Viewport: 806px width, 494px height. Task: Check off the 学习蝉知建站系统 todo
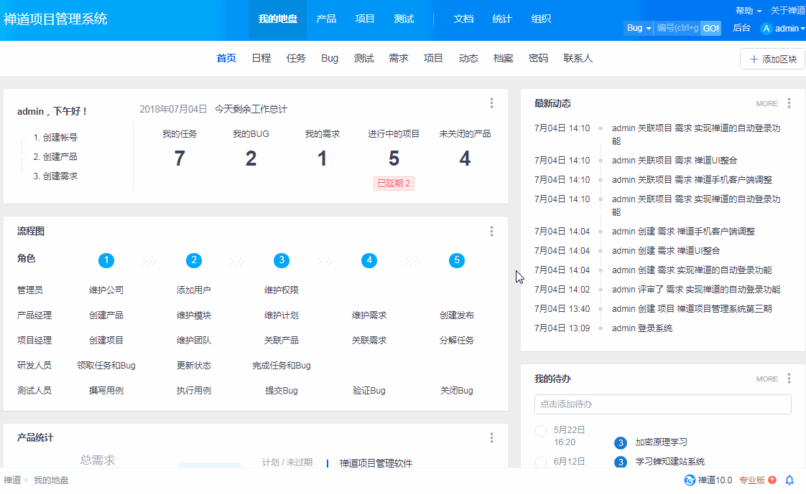(541, 462)
